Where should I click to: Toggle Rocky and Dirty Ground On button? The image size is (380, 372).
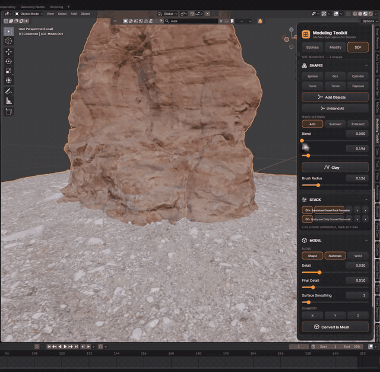[308, 219]
